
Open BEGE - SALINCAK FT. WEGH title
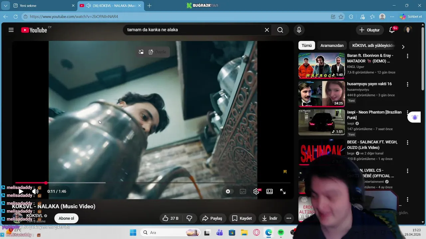(x=372, y=145)
